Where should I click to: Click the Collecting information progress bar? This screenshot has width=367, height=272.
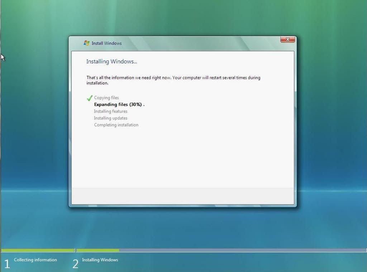[x=38, y=250]
